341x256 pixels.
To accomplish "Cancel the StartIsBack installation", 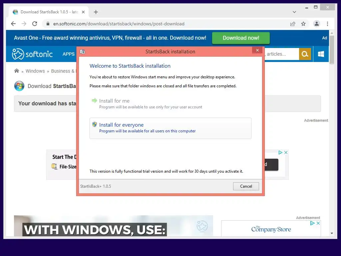I will point(246,186).
